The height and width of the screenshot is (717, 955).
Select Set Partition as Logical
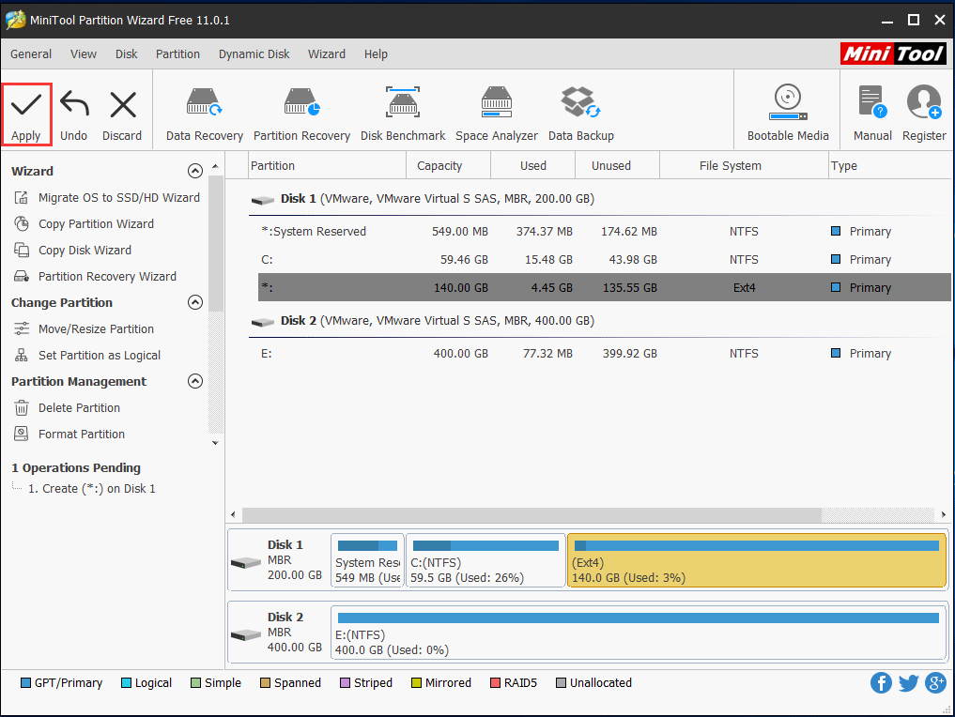[87, 355]
